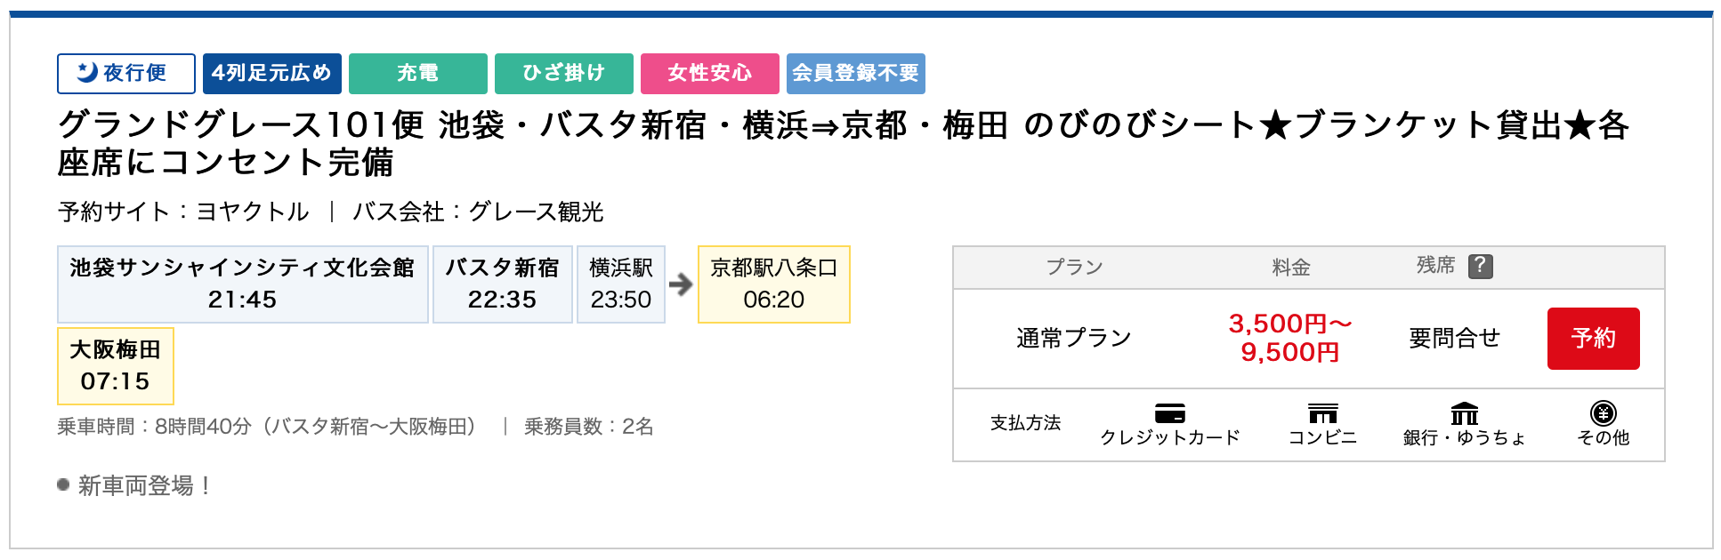
Task: Click the credit card payment icon
Action: (x=1169, y=413)
